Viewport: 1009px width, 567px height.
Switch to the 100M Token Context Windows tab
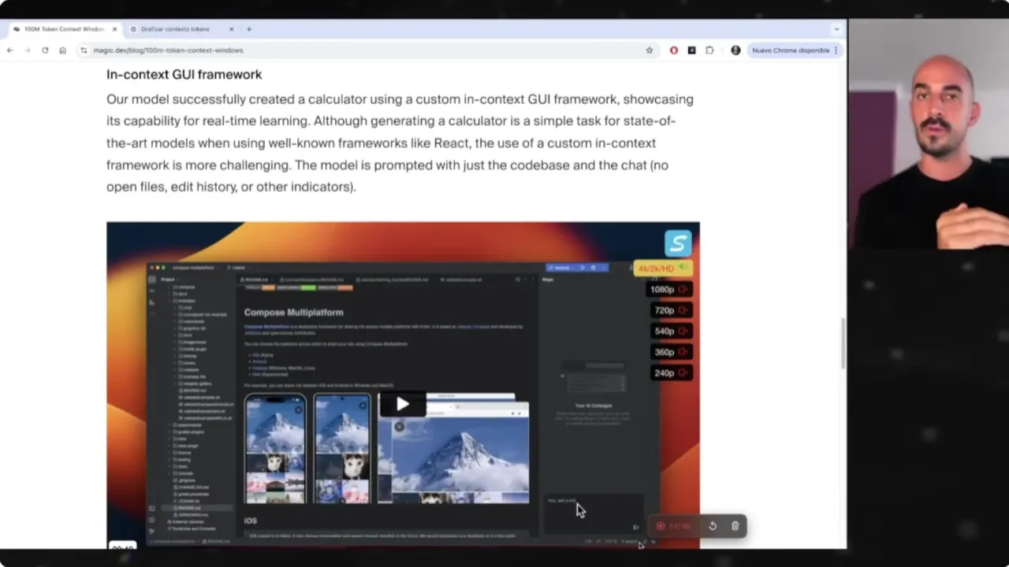click(65, 29)
